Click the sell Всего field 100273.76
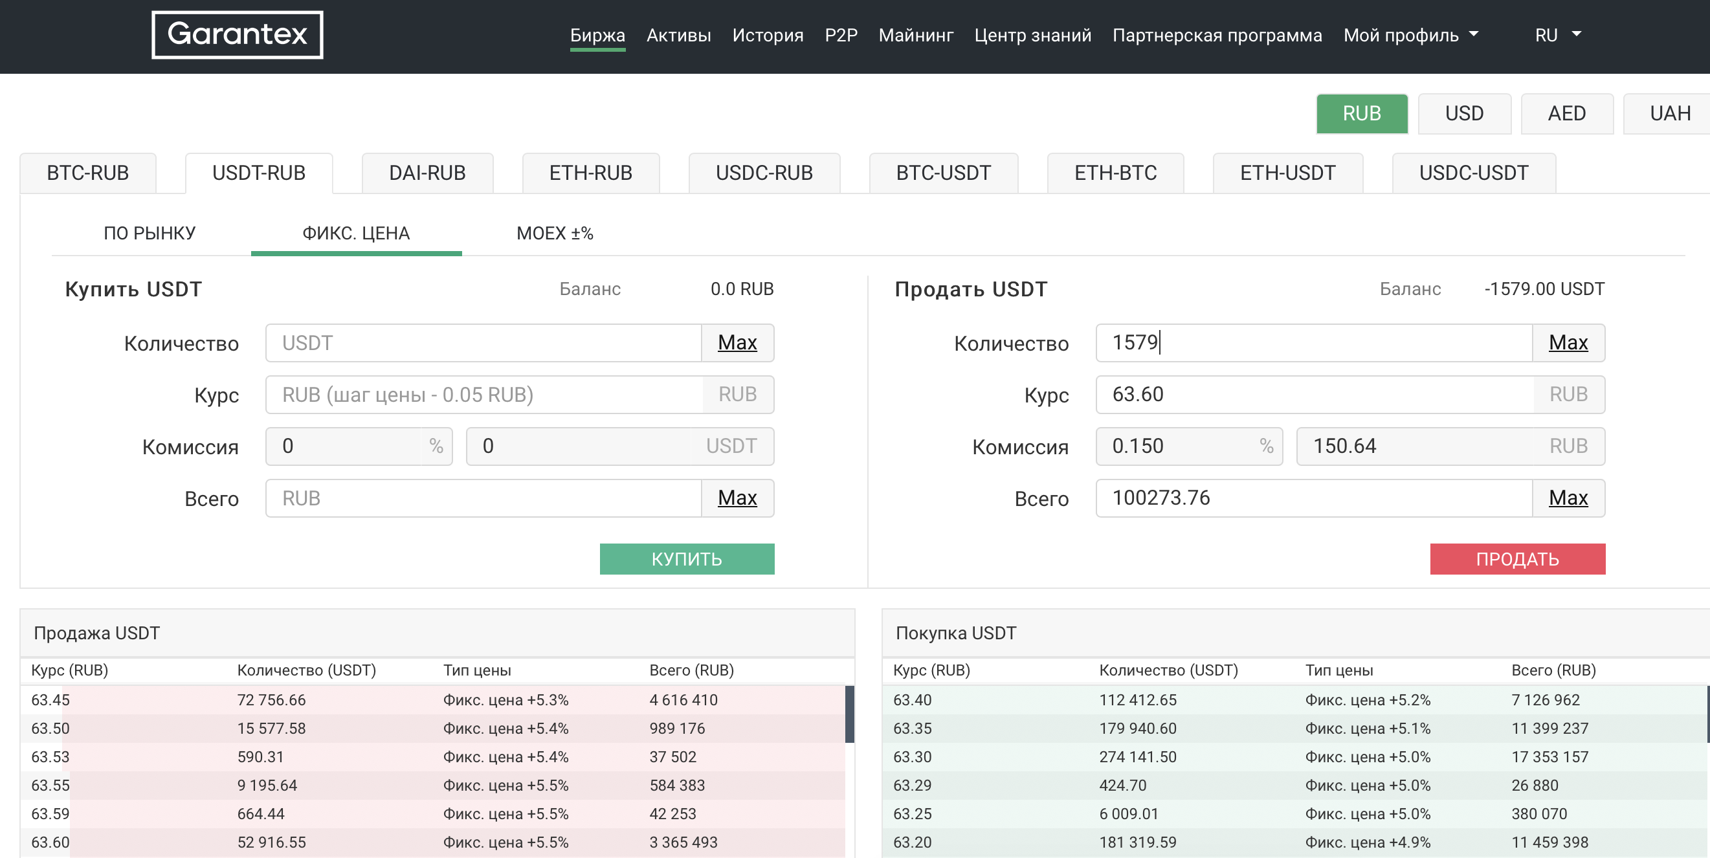Screen dimensions: 1710x858 point(1314,498)
